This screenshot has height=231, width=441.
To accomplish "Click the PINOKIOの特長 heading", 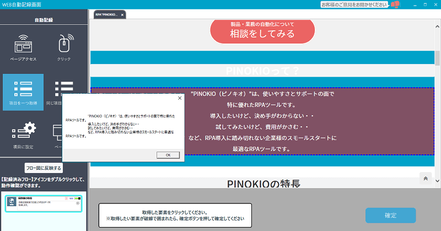I will point(263,184).
